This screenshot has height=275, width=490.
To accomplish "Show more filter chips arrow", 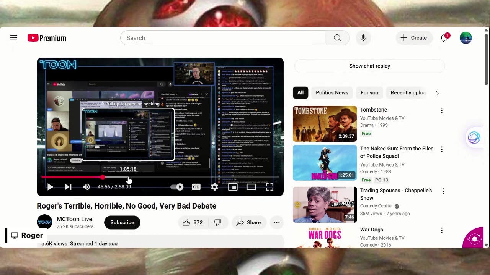I will click(437, 93).
